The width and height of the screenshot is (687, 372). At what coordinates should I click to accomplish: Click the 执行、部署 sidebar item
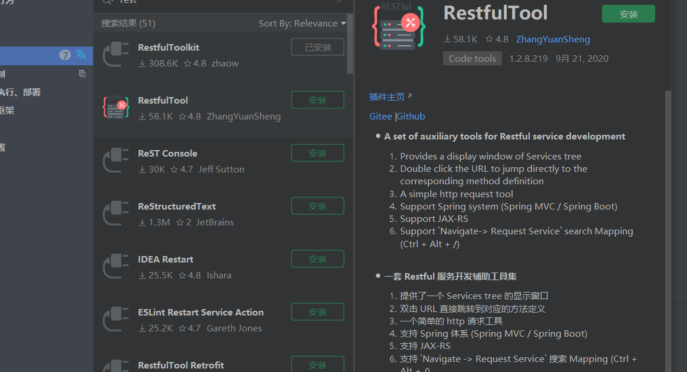point(20,92)
